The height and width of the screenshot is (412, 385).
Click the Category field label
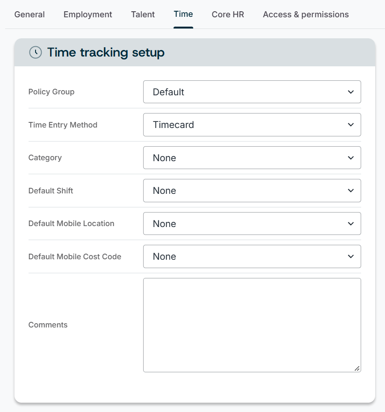(x=45, y=158)
